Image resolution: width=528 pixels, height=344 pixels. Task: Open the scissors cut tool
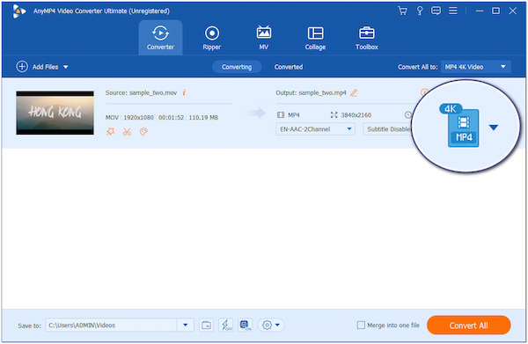point(127,132)
